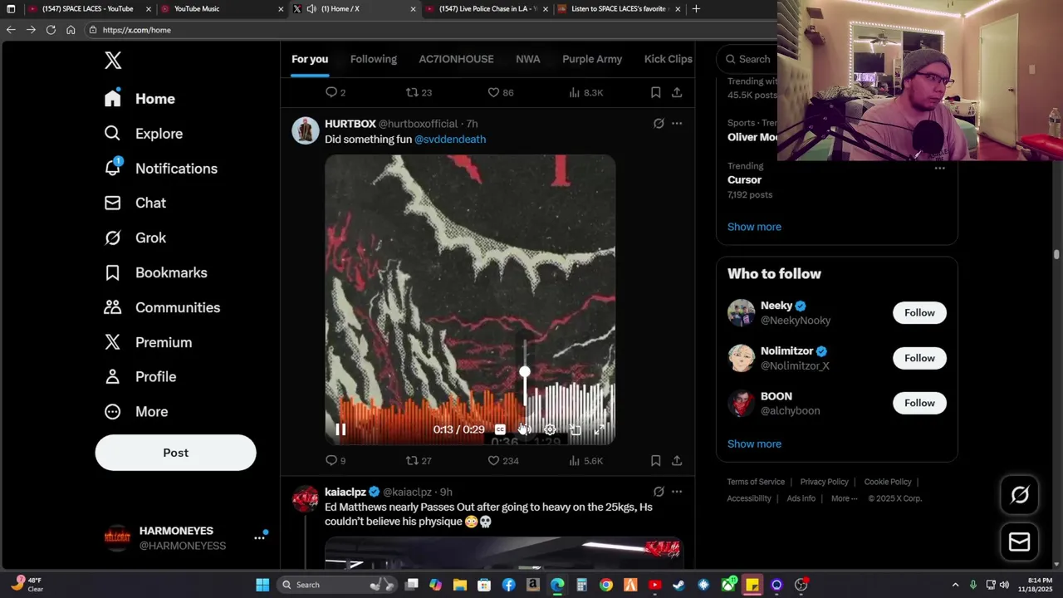The width and height of the screenshot is (1063, 598).
Task: Switch to the Following timeline tab
Action: (x=374, y=59)
